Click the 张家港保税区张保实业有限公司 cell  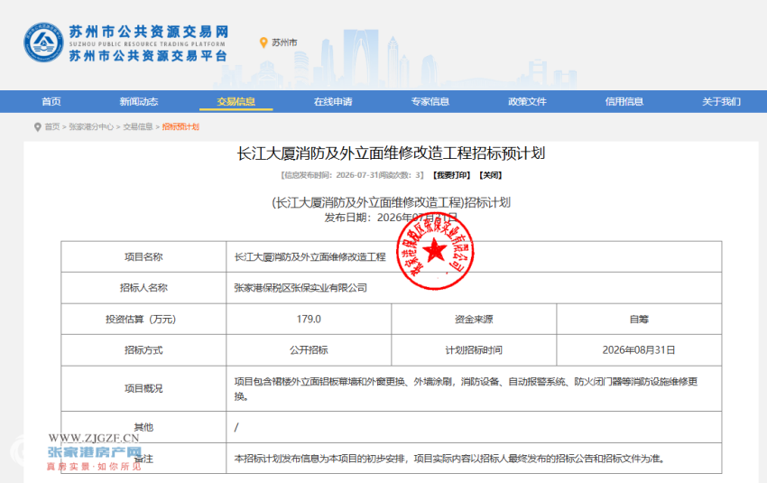click(x=474, y=288)
